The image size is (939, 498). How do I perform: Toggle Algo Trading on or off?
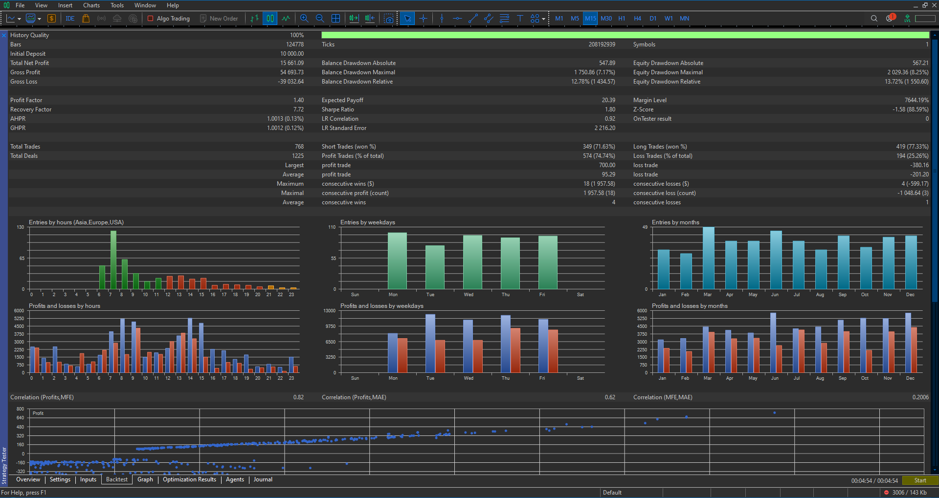pos(168,18)
